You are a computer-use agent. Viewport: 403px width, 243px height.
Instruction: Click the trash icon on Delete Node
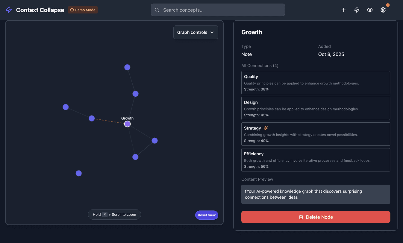[x=301, y=217]
